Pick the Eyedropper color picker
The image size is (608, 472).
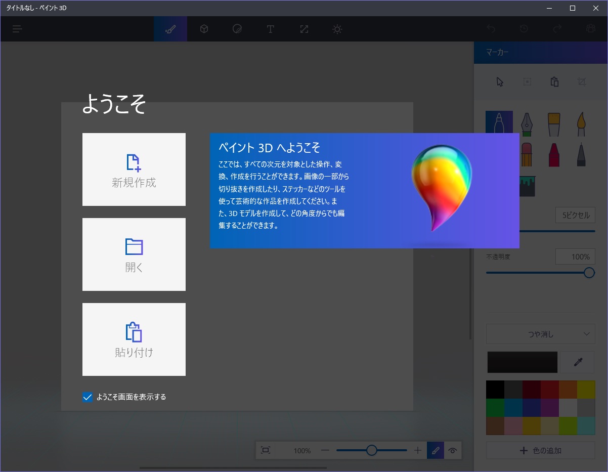[x=578, y=362]
